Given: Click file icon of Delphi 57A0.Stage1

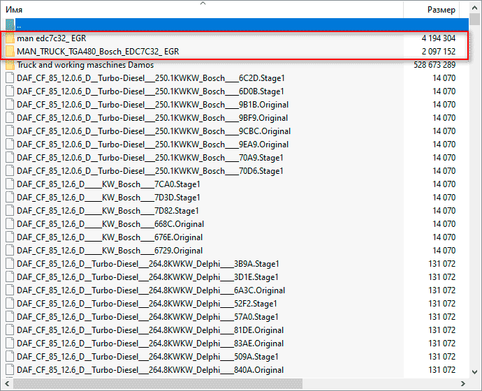Looking at the screenshot, I should [10, 317].
